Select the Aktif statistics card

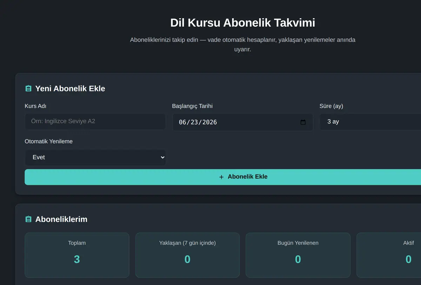(x=389, y=255)
